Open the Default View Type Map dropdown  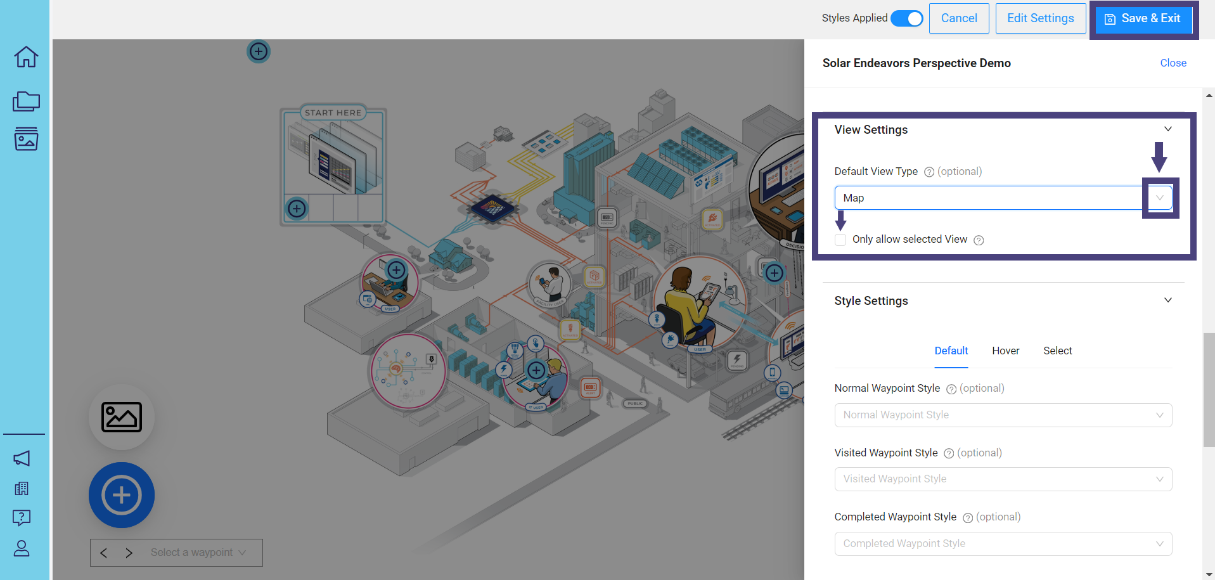click(x=1159, y=198)
